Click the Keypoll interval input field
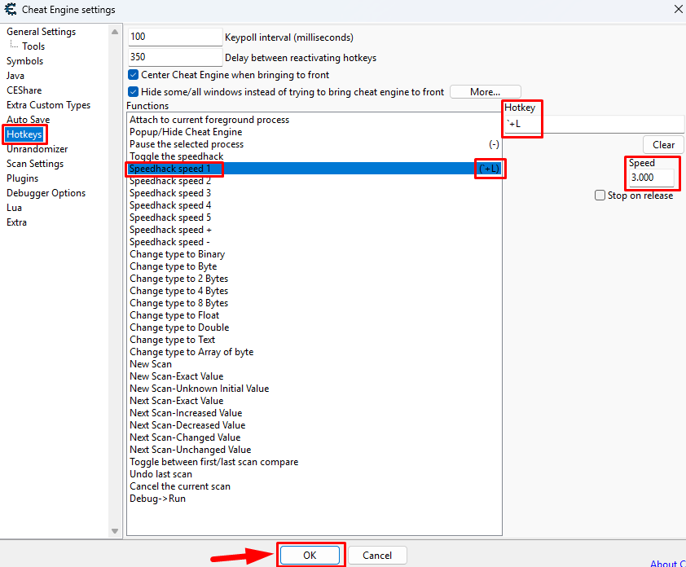Screen dimensions: 686x567 (175, 37)
